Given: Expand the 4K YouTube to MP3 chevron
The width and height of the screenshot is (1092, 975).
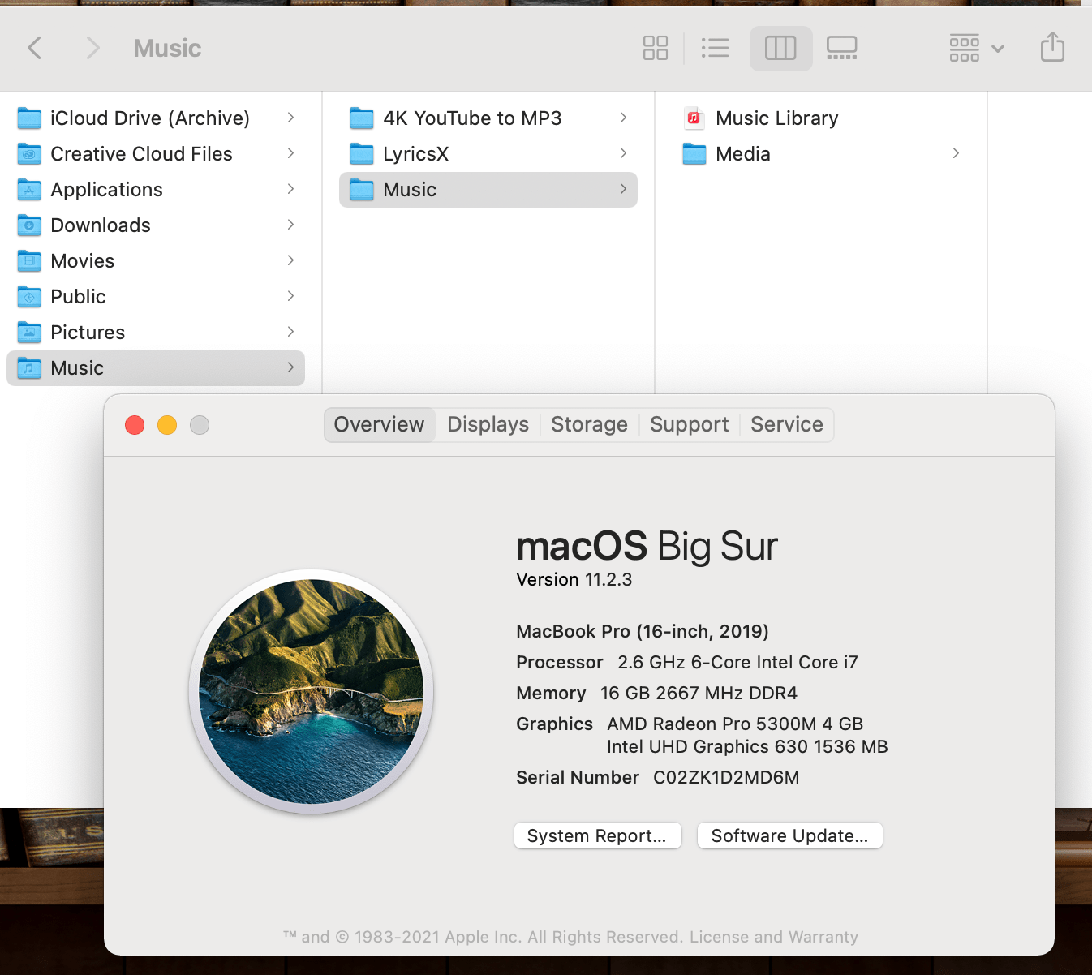Looking at the screenshot, I should tap(623, 118).
